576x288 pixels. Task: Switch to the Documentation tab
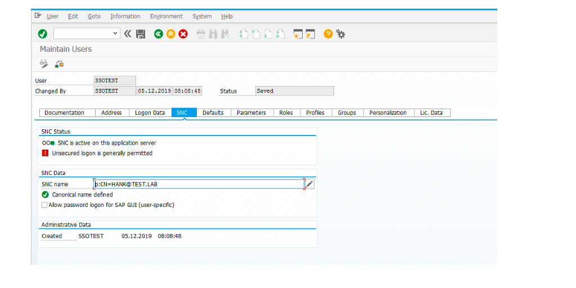pos(67,112)
